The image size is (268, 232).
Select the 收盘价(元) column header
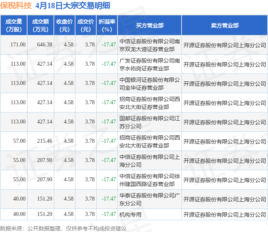[x=64, y=25]
